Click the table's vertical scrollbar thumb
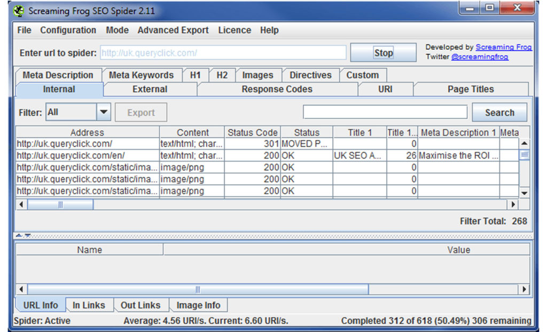 coord(525,155)
